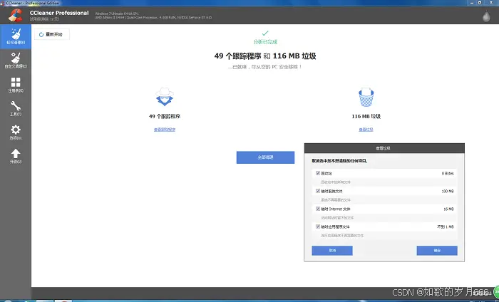Viewport: 499px width, 302px height.
Task: Click the trackers spy icon
Action: 165,97
